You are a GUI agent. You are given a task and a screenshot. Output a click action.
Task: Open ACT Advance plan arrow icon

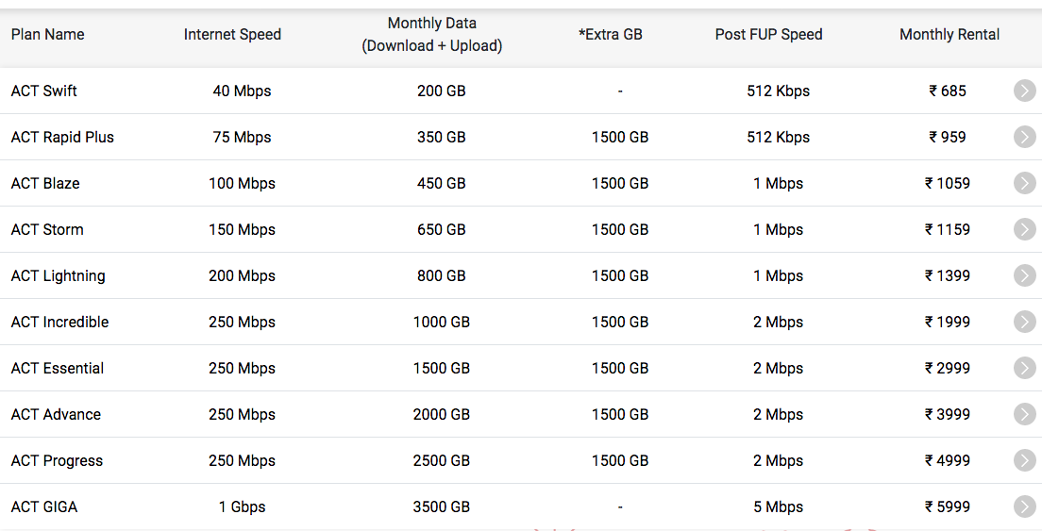click(1025, 414)
